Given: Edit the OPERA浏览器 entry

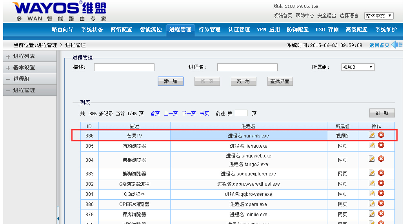Looking at the screenshot, I should [x=372, y=204].
